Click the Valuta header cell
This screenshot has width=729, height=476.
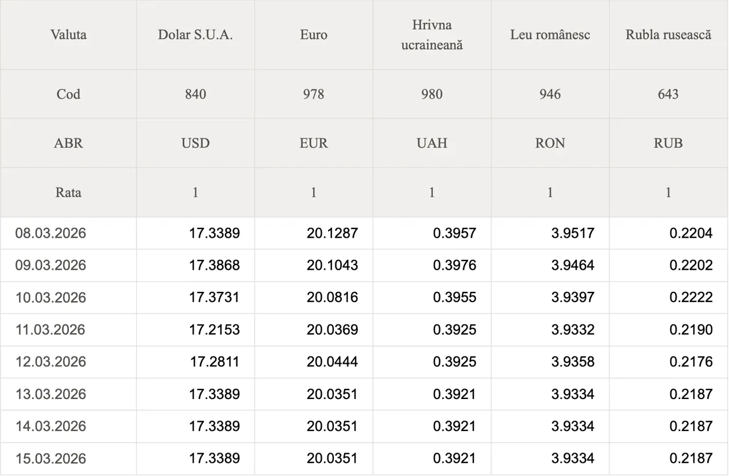click(x=68, y=35)
